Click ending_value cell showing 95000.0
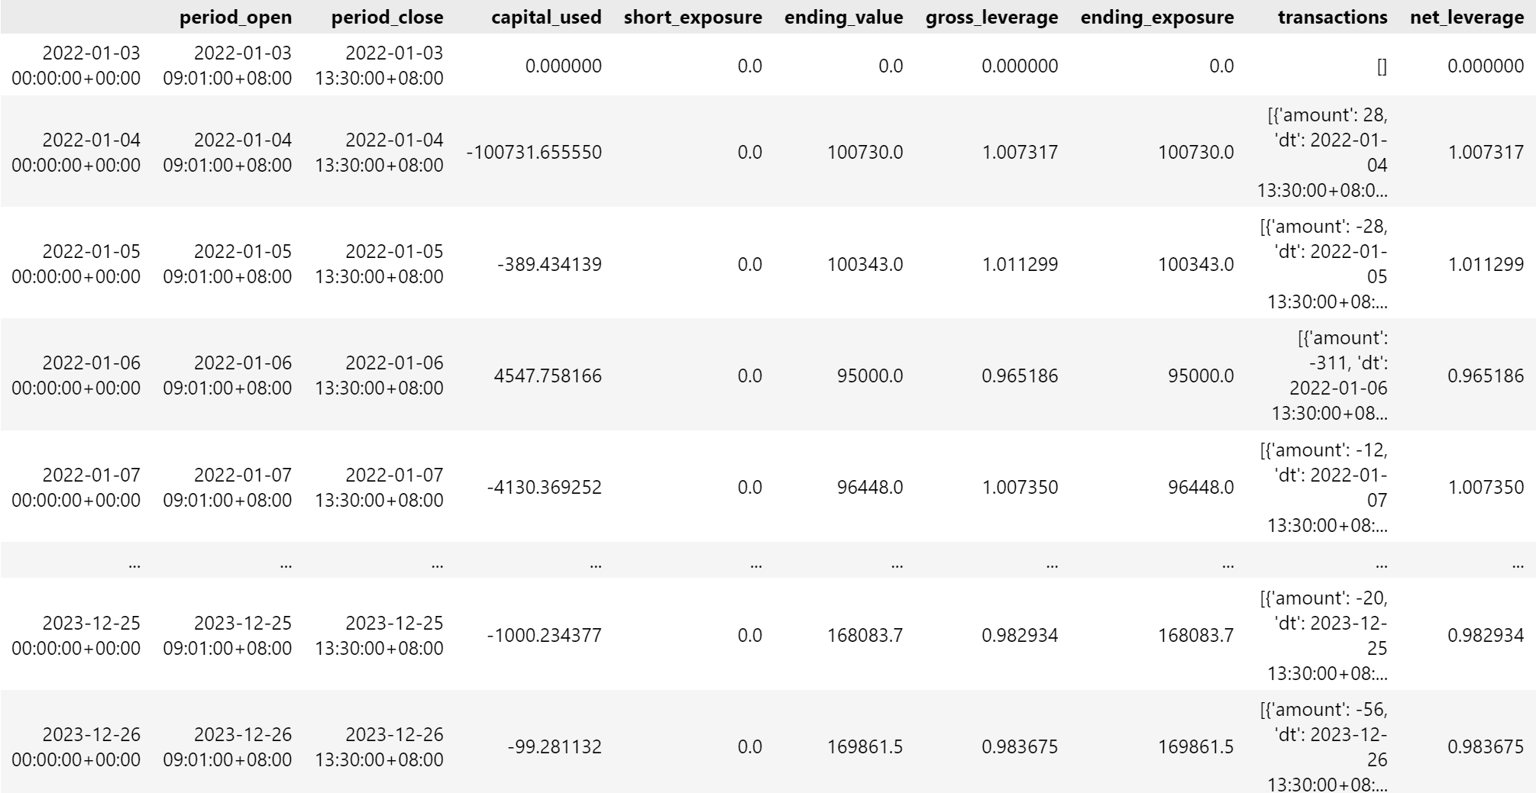Image resolution: width=1536 pixels, height=793 pixels. [869, 376]
